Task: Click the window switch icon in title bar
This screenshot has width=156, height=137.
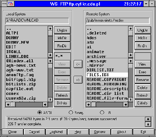Action: coord(11,4)
